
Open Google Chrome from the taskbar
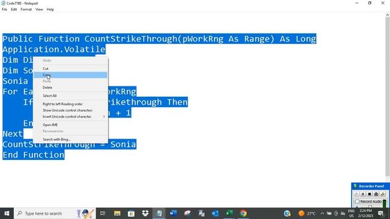coord(244,214)
